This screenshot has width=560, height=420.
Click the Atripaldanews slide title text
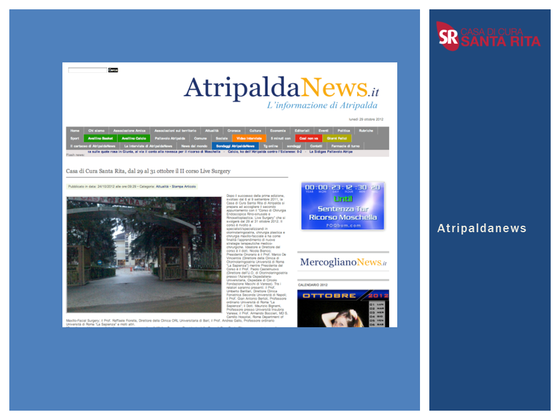(x=482, y=228)
